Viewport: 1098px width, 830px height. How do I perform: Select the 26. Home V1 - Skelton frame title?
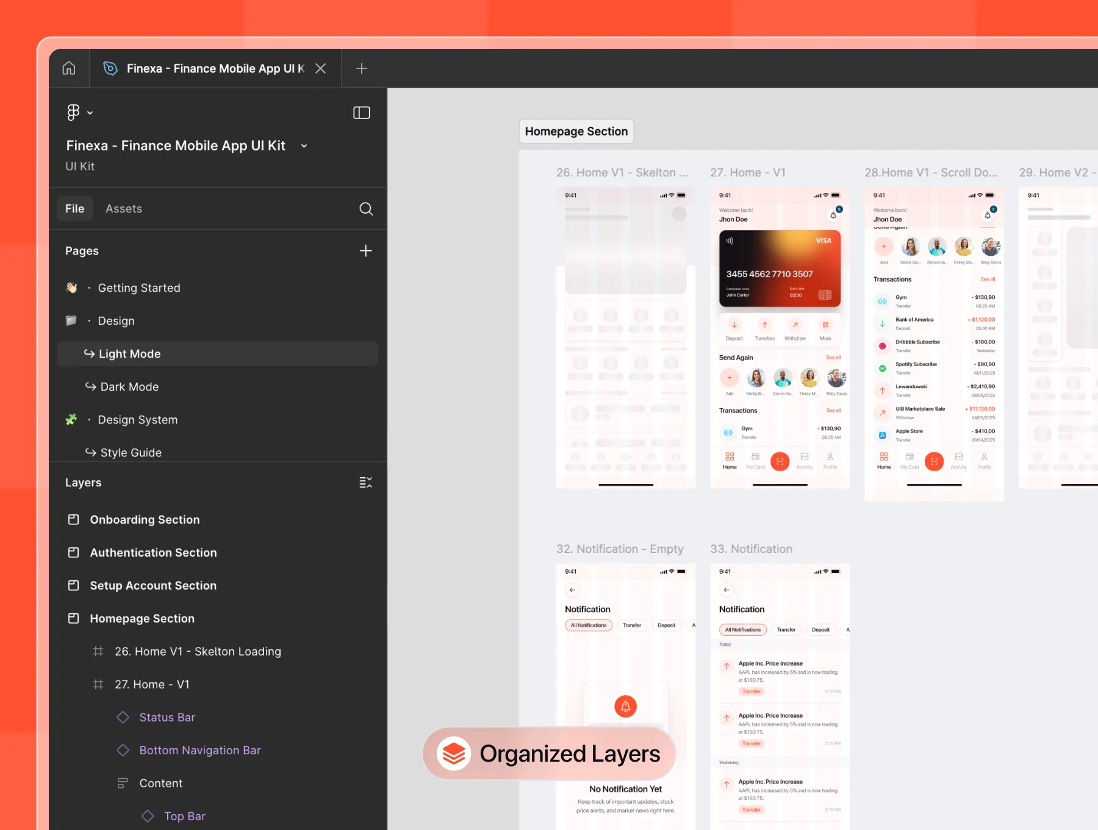click(x=622, y=173)
